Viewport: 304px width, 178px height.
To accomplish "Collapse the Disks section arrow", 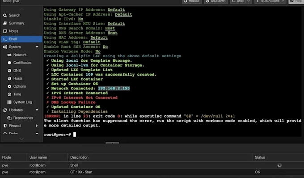I will click(37, 133).
